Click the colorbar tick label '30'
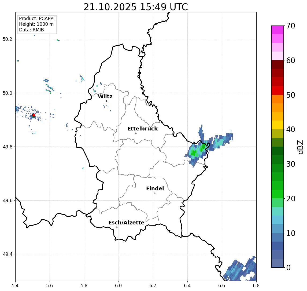Screen dimensions: 307x291 291,164
